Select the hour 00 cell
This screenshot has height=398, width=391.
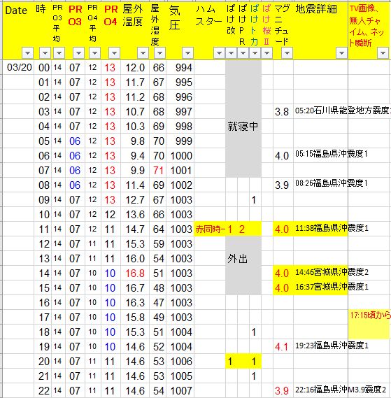(43, 68)
